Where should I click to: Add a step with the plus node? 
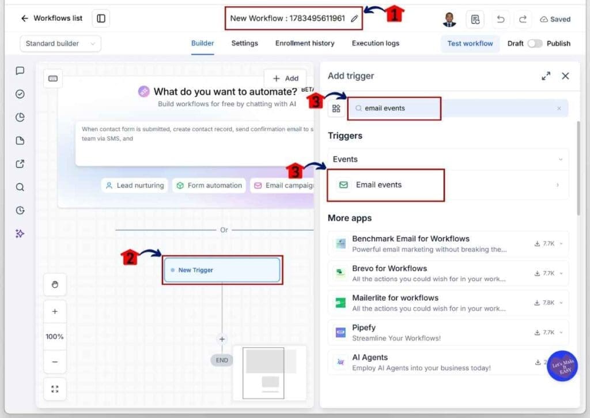[222, 339]
